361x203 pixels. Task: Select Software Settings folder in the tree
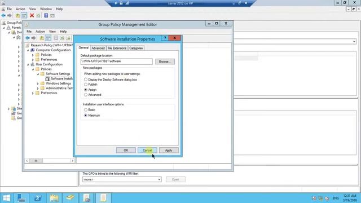[x=58, y=74]
